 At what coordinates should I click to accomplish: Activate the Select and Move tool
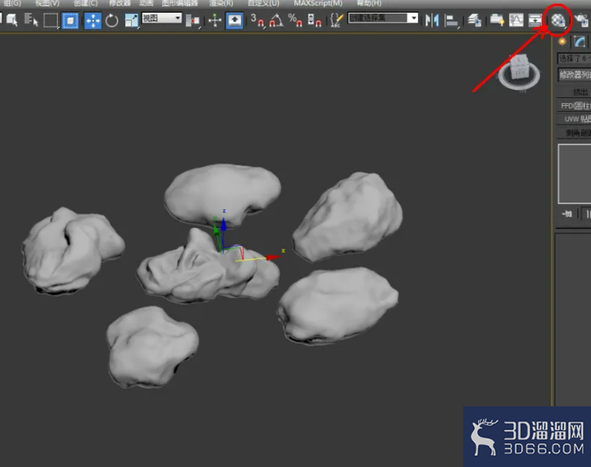[93, 20]
